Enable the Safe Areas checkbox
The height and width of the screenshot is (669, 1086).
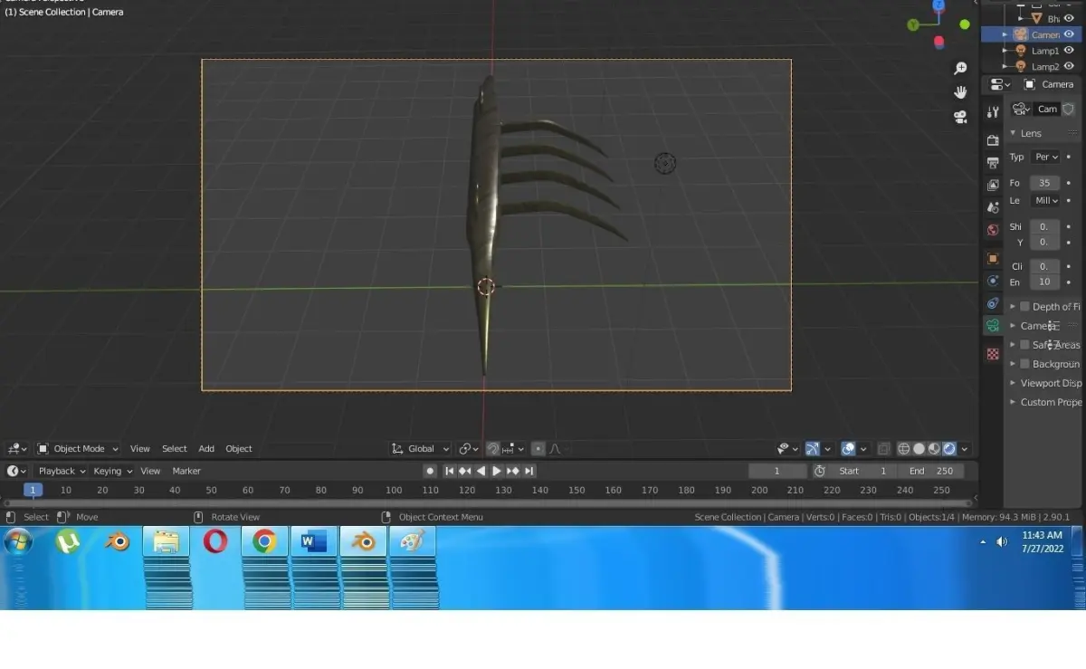(1024, 345)
